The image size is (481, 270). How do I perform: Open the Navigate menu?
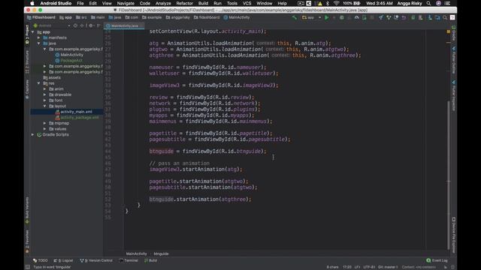pyautogui.click(x=126, y=3)
